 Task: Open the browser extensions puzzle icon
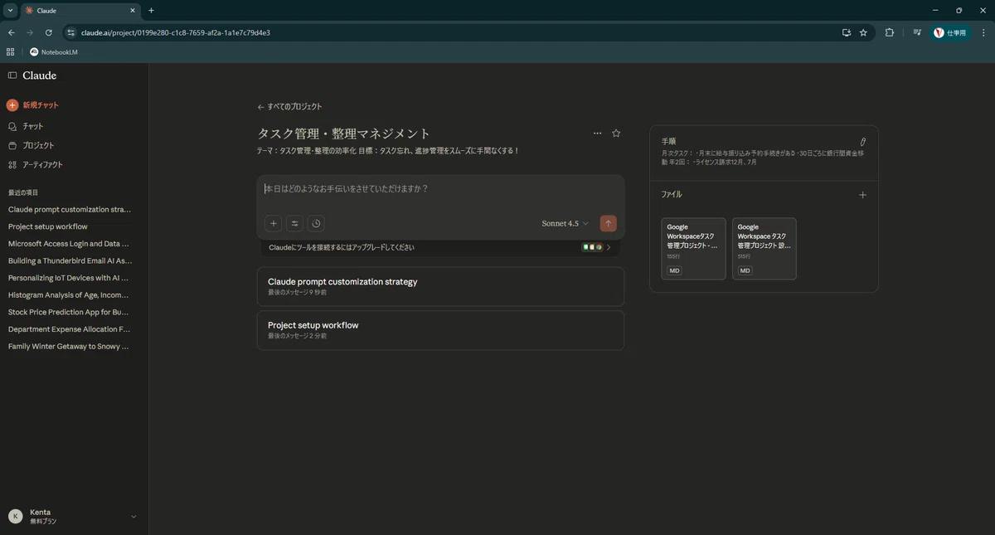(x=890, y=32)
